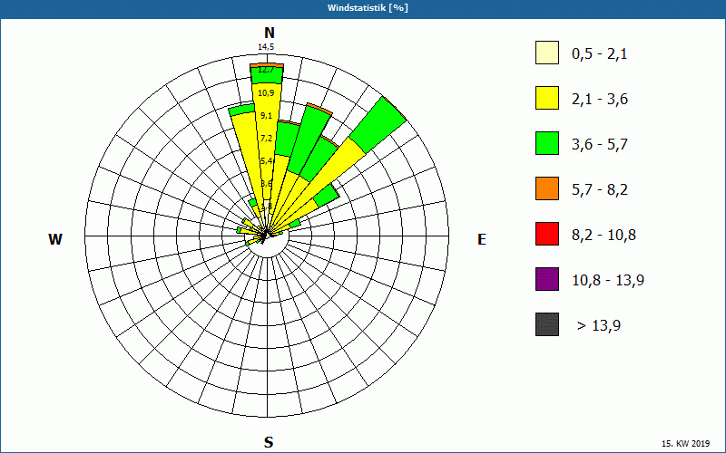Click the purple 10,8 - 13,9 legend swatch

tap(547, 279)
